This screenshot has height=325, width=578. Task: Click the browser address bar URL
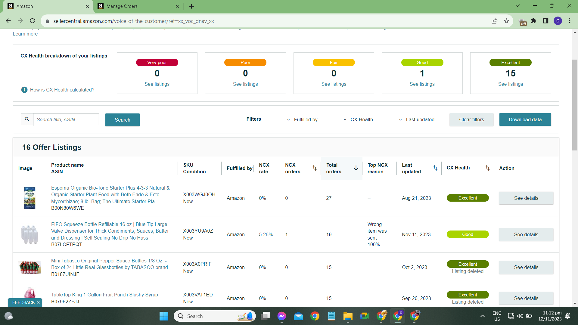click(134, 21)
